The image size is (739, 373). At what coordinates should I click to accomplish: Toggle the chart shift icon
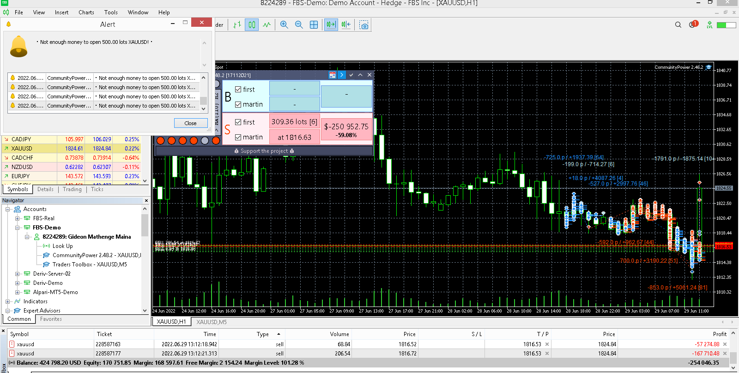tap(346, 25)
